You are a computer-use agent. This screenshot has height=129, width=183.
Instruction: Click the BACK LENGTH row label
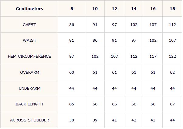[29, 104]
